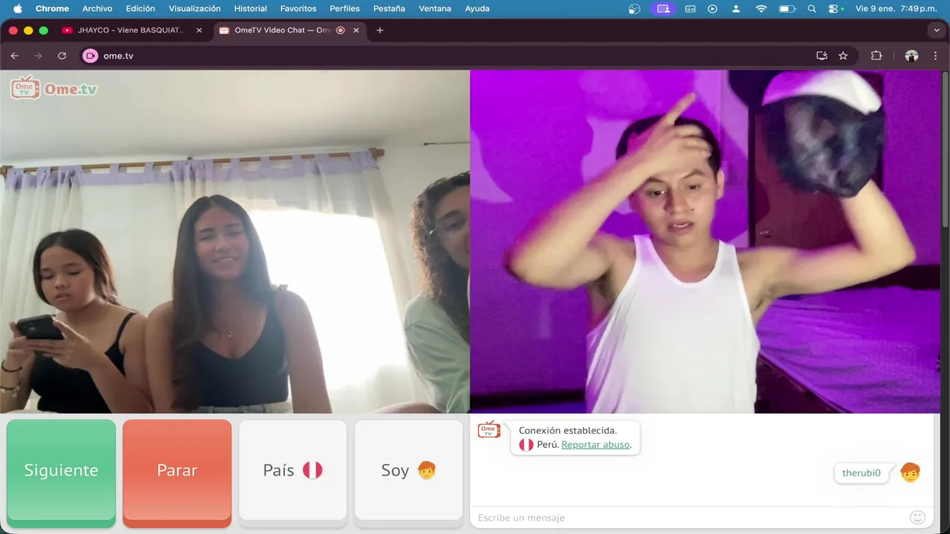Click the keyboard input menu bar icon

tap(690, 9)
